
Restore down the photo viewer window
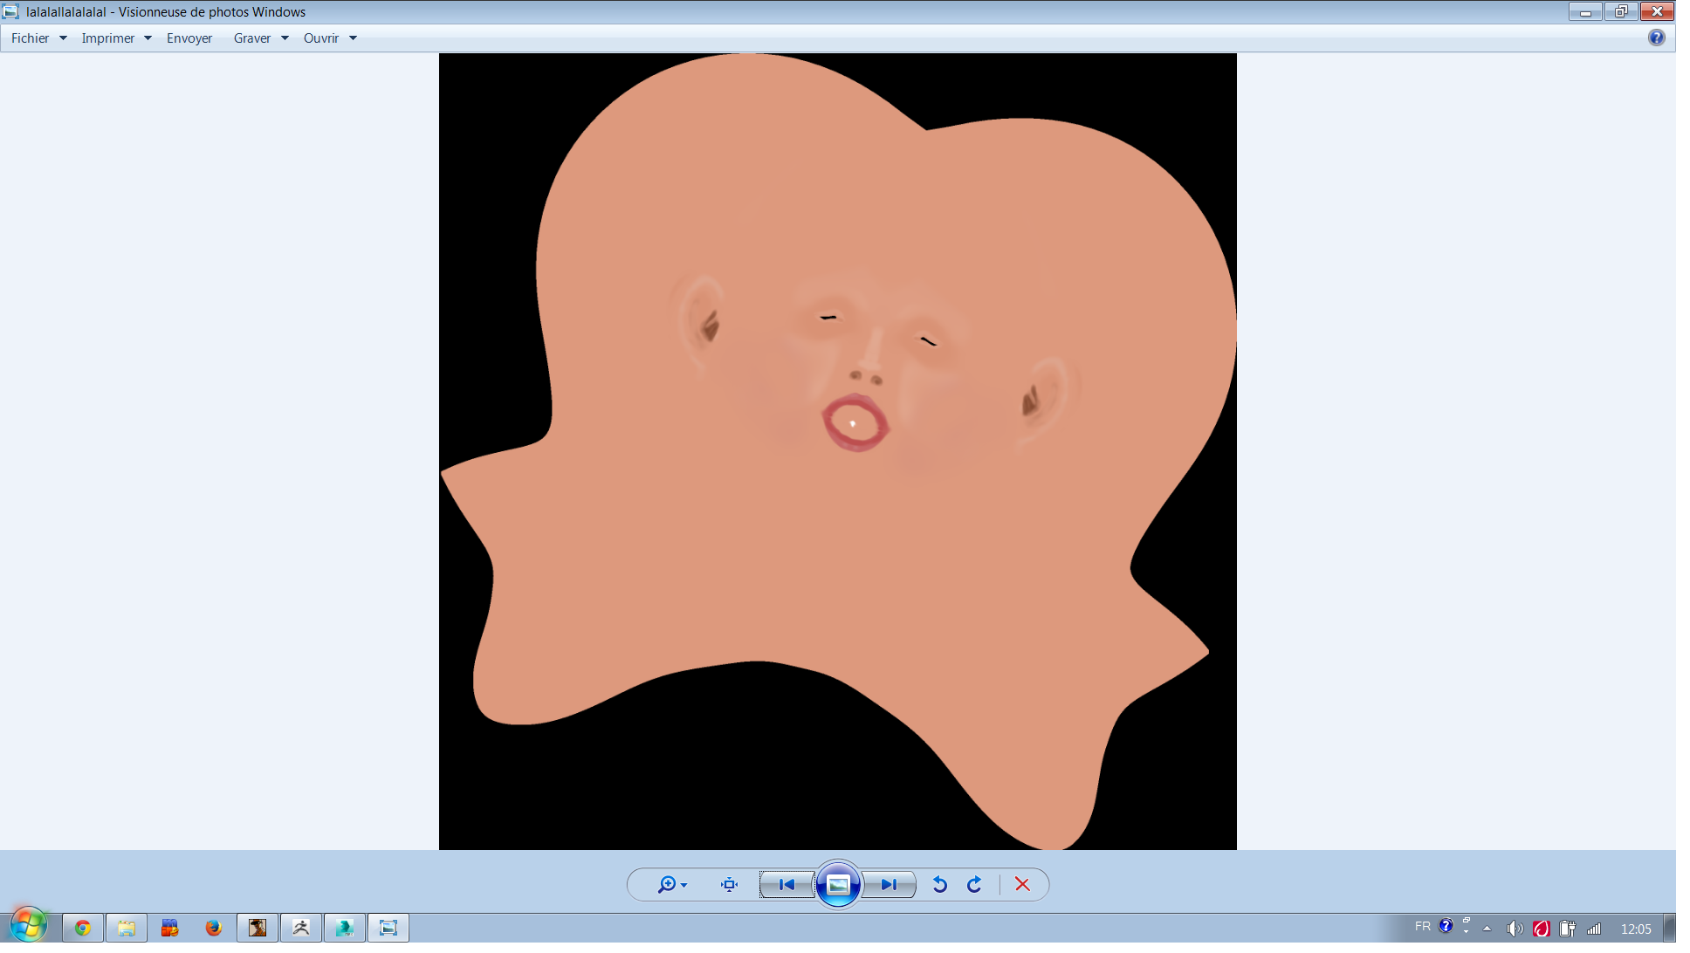coord(1621,11)
